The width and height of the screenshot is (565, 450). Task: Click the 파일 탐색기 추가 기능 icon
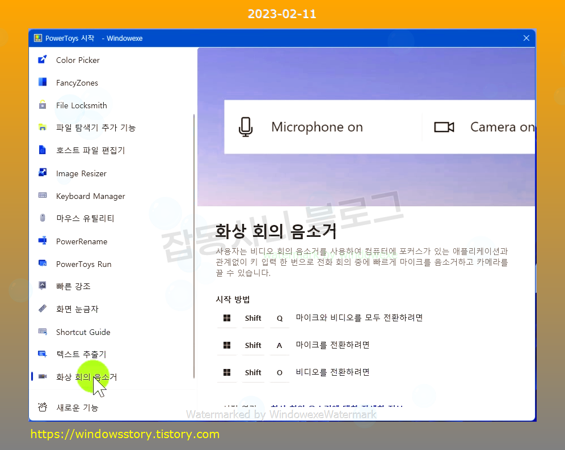pyautogui.click(x=43, y=127)
